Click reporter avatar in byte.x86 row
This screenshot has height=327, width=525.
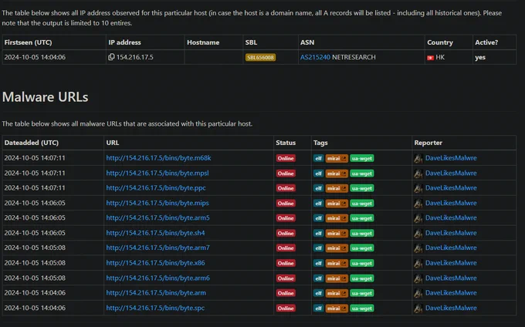click(418, 264)
